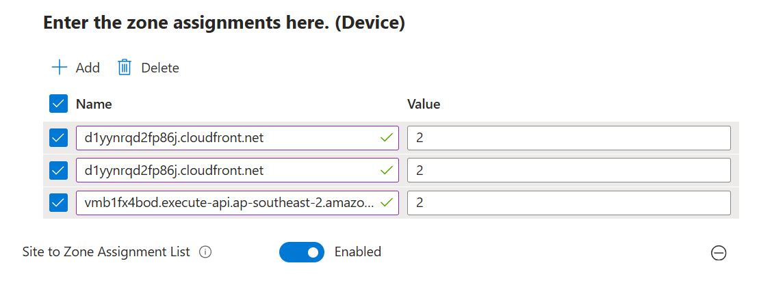Disable the Site to Zone Assignment List toggle
This screenshot has height=287, width=772.
[301, 252]
